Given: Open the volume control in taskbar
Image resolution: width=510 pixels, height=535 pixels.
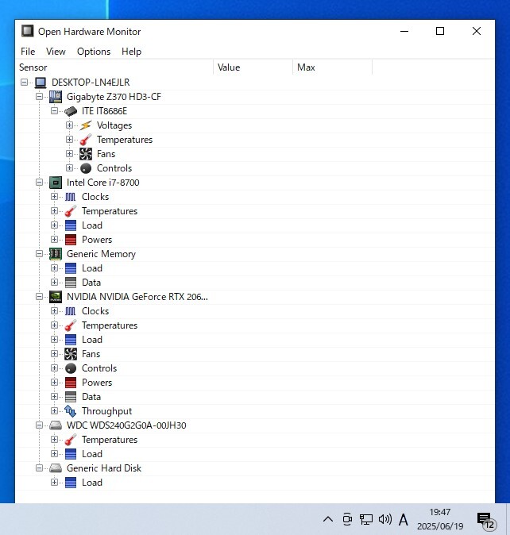Looking at the screenshot, I should [x=385, y=519].
